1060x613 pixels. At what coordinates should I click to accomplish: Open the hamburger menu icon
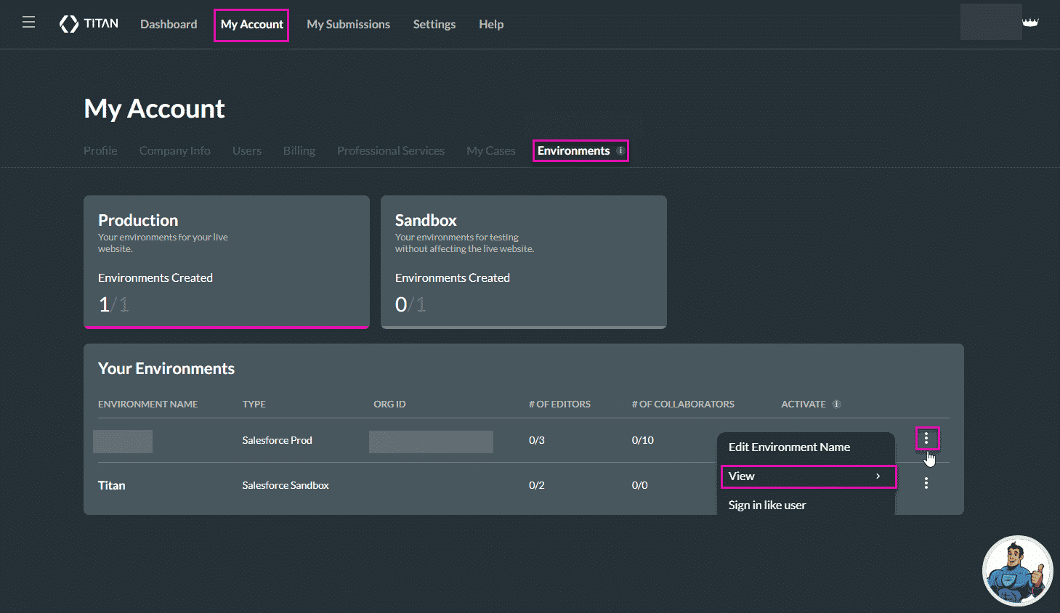click(x=29, y=23)
